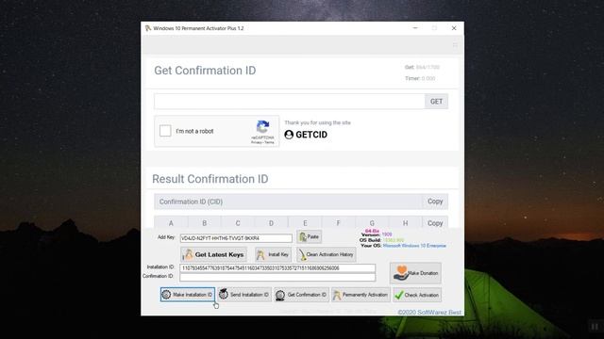Select block cell B
Image resolution: width=604 pixels, height=339 pixels.
click(x=205, y=223)
